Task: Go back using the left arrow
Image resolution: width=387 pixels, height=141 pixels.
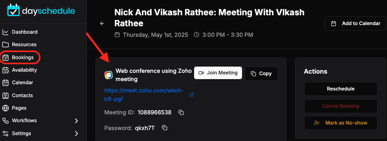Action: pyautogui.click(x=102, y=23)
